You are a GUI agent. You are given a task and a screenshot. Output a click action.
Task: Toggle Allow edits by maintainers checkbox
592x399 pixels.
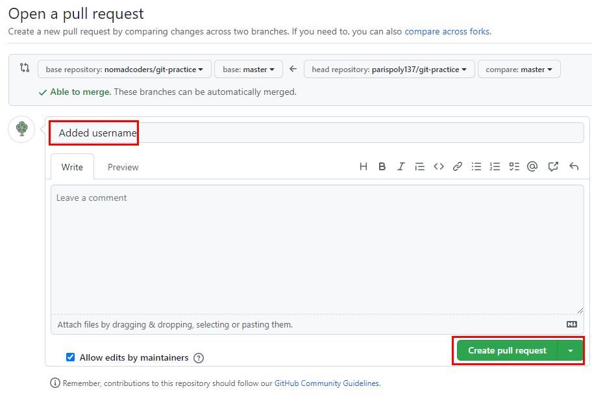coord(70,357)
